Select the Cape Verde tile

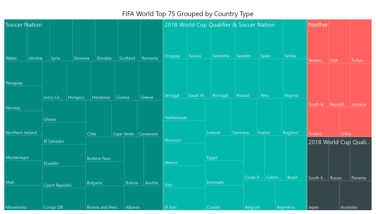coord(124,119)
